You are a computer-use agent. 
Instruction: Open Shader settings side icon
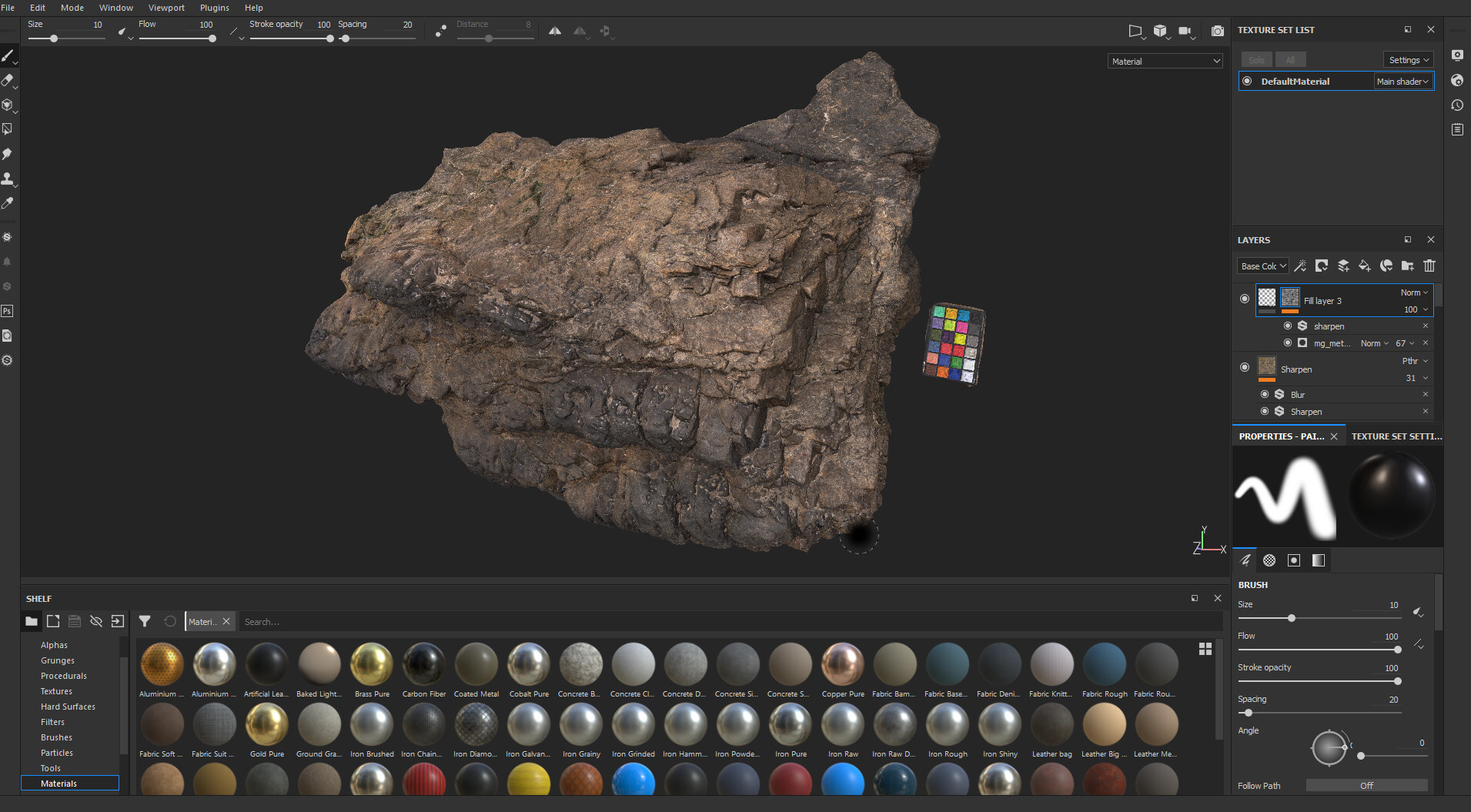(1457, 80)
